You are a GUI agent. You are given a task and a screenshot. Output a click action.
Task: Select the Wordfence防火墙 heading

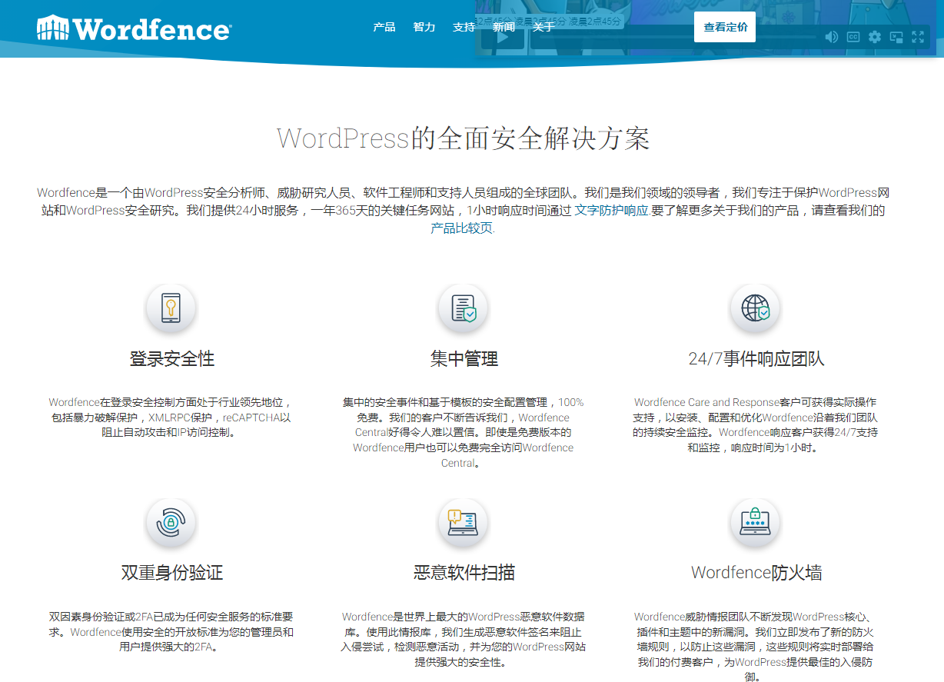coord(756,573)
